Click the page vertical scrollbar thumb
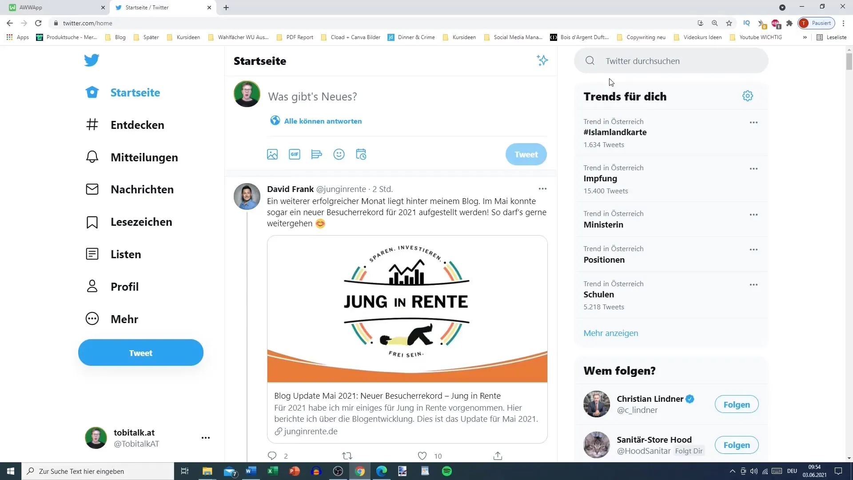 (x=849, y=61)
